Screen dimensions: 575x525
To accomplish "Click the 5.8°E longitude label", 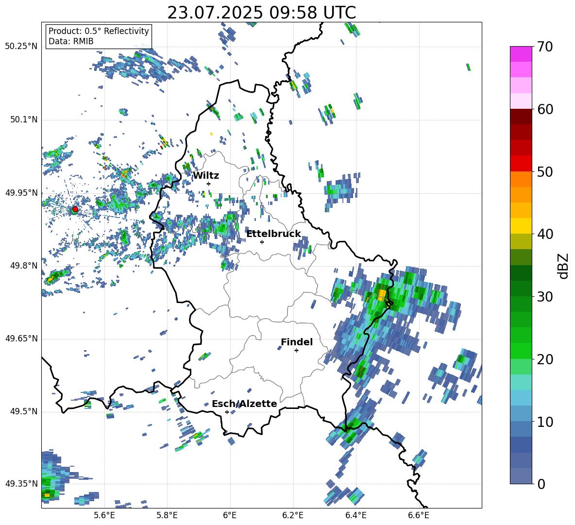I will coord(167,515).
